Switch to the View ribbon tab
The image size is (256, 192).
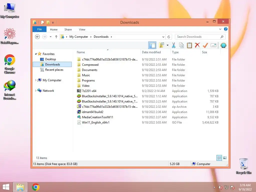tap(82, 29)
